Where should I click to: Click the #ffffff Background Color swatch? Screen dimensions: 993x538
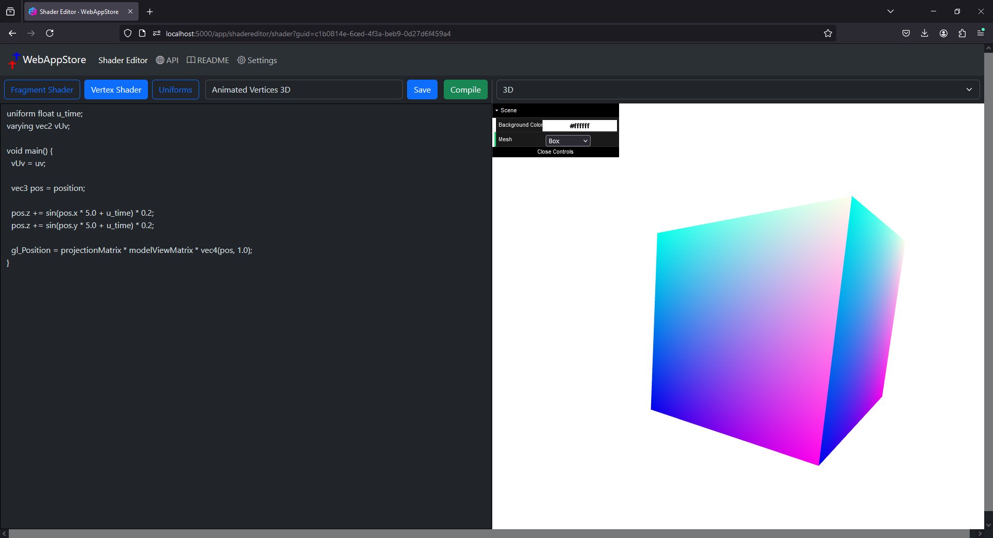[579, 126]
